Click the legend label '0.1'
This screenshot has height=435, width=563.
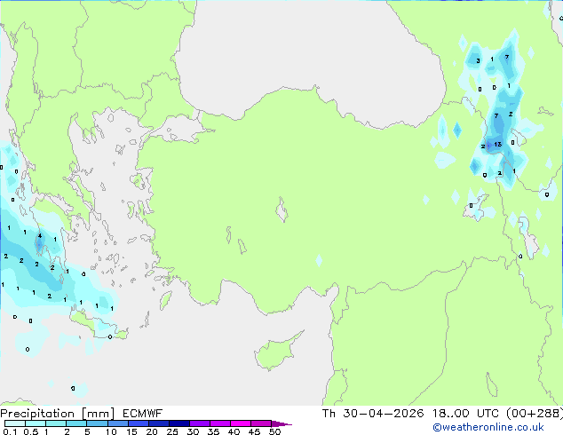click(10, 431)
